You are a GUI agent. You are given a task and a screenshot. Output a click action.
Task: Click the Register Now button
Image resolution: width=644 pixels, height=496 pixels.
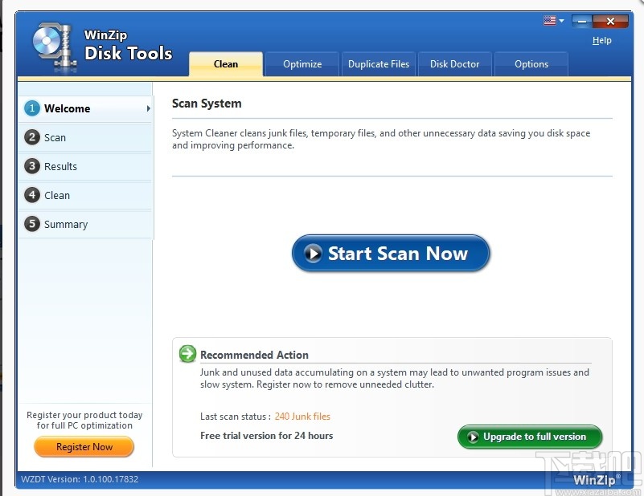click(x=84, y=448)
